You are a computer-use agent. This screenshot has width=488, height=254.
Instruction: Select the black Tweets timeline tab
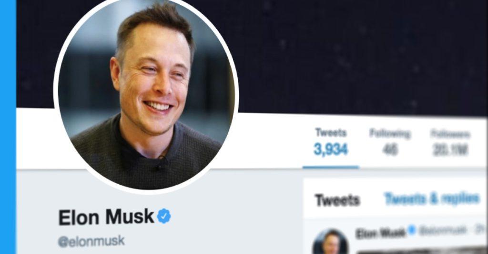coord(337,200)
